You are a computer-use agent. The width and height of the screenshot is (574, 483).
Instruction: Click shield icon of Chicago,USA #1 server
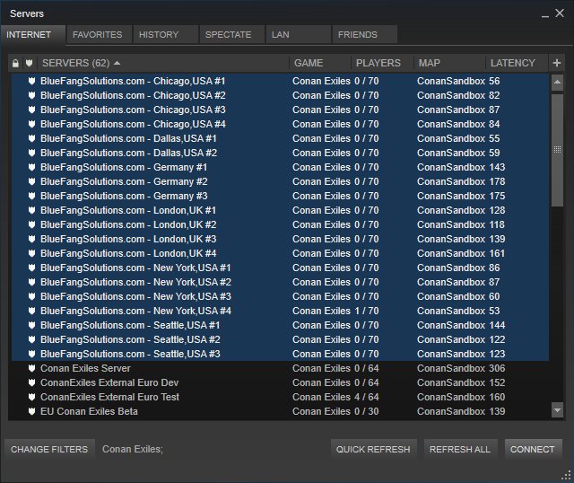click(x=32, y=81)
